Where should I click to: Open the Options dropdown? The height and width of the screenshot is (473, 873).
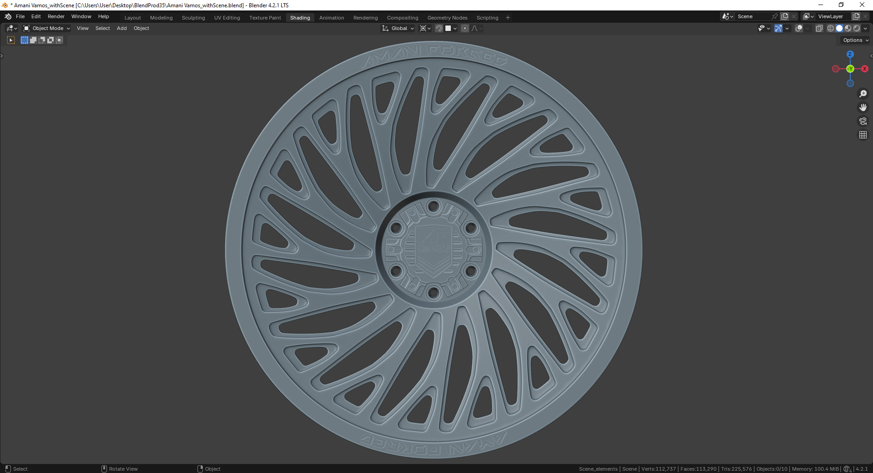click(x=855, y=40)
